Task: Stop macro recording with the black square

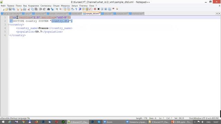Action: click(x=98, y=9)
